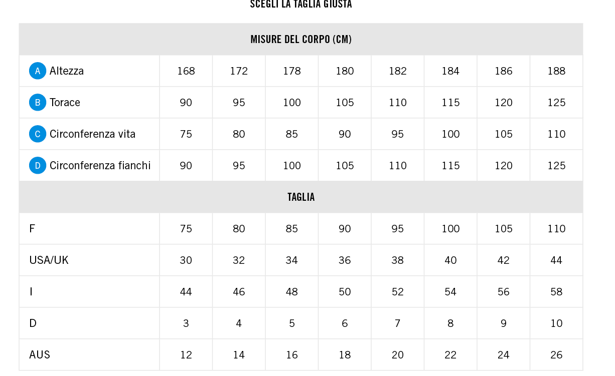Click AUS size 26 cell
This screenshot has width=615, height=376.
click(556, 354)
